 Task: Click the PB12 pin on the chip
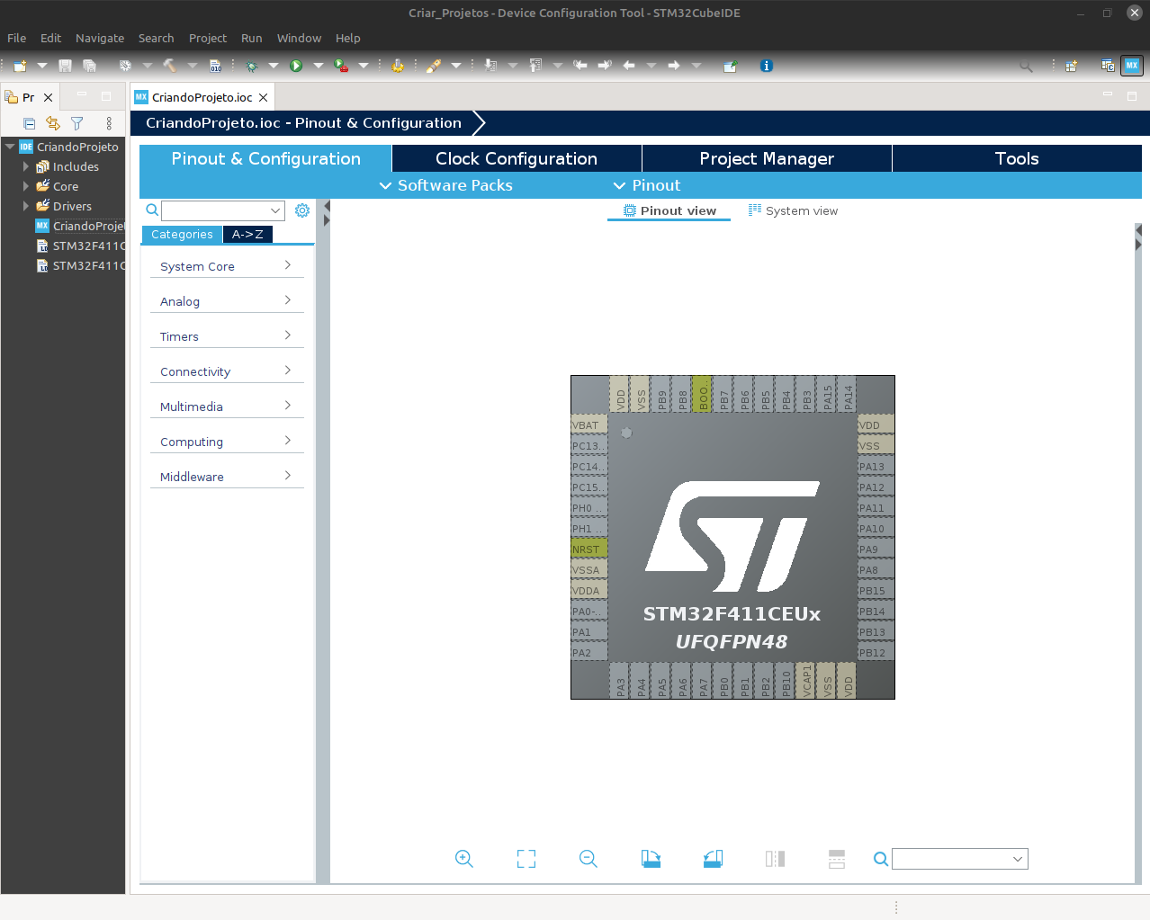pyautogui.click(x=876, y=653)
